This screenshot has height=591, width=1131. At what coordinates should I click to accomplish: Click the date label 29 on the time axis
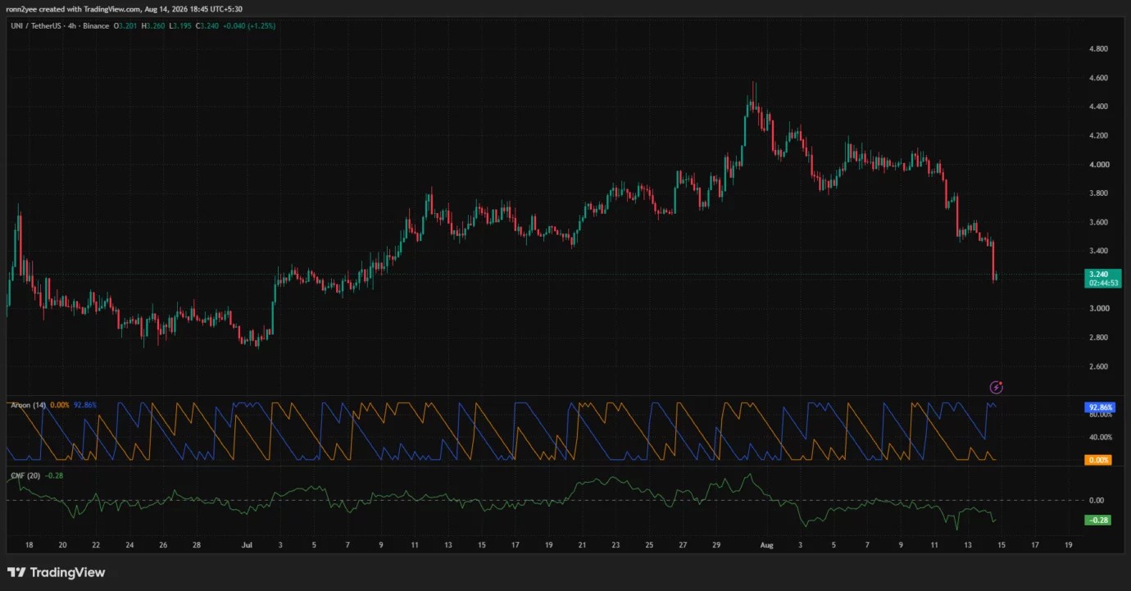(x=716, y=544)
